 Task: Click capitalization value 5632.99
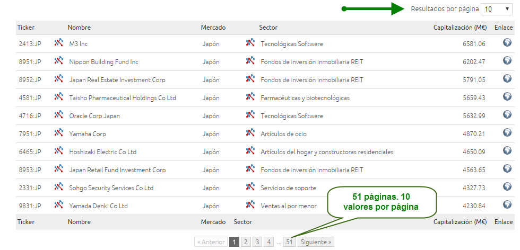(x=474, y=116)
